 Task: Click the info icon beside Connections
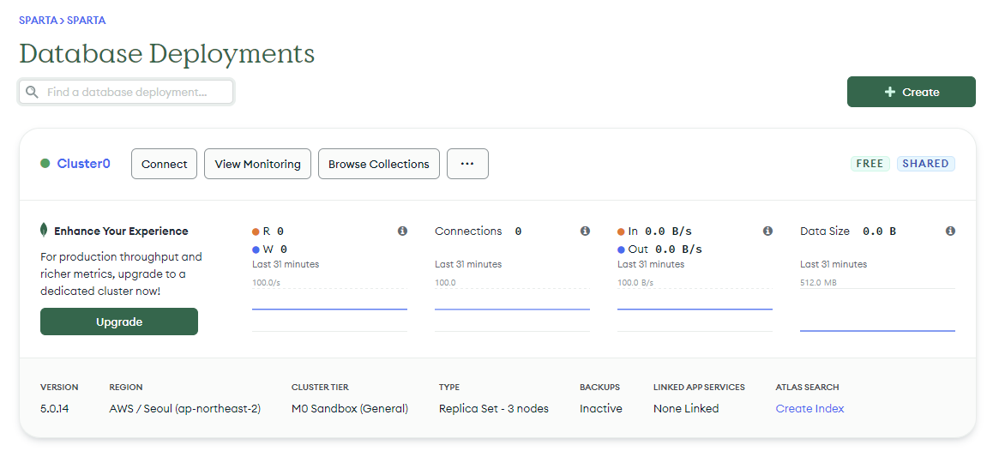pyautogui.click(x=585, y=231)
